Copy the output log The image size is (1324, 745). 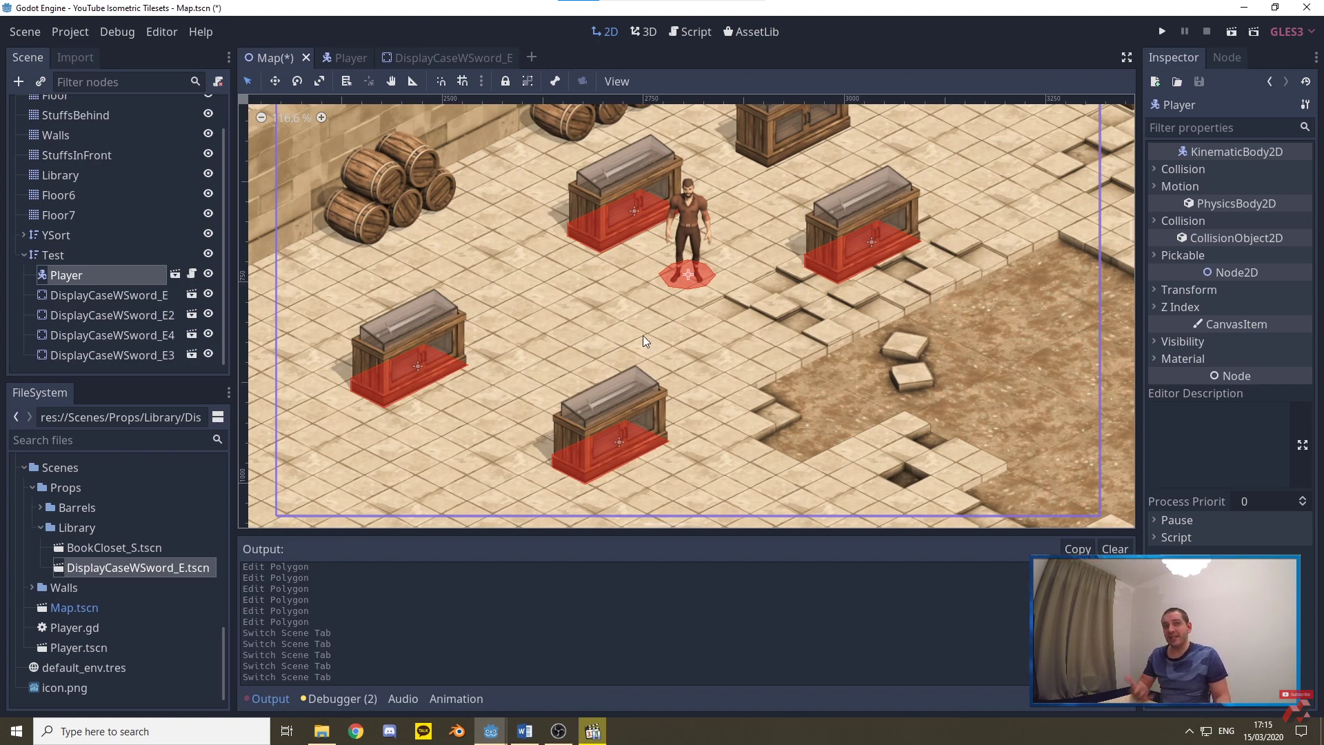[x=1077, y=549]
